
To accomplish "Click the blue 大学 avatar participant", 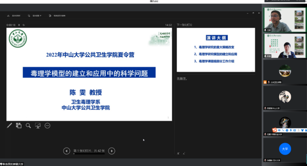I will pos(285,149).
